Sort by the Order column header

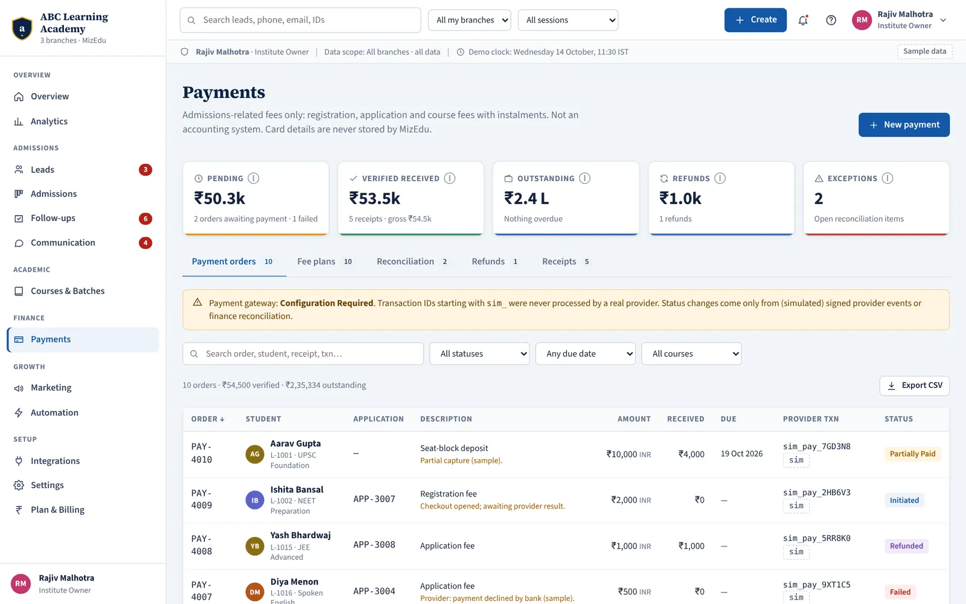click(208, 419)
